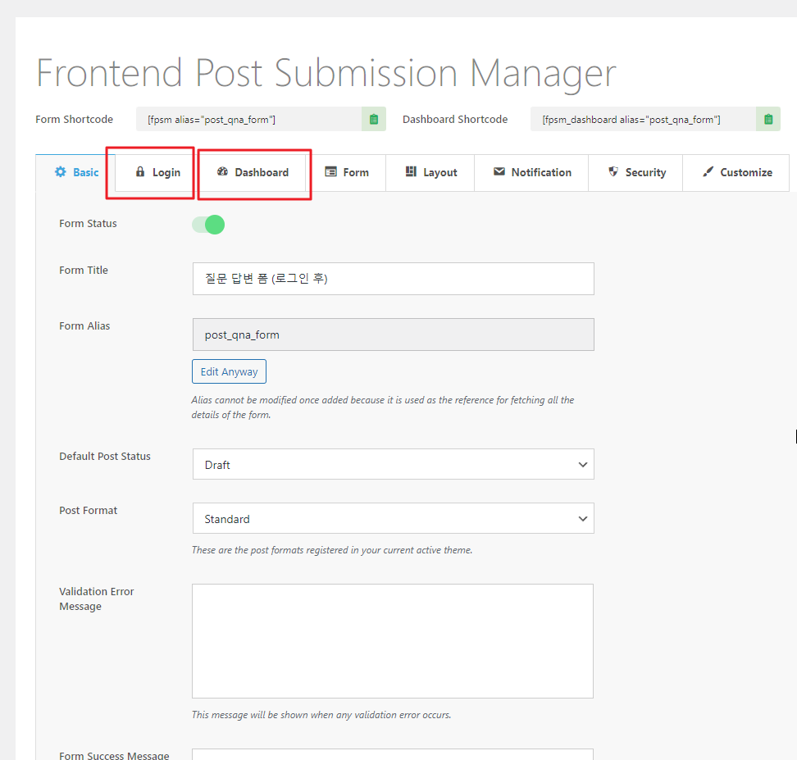Click the brush icon on Customize tab
This screenshot has height=760, width=797.
pos(708,172)
